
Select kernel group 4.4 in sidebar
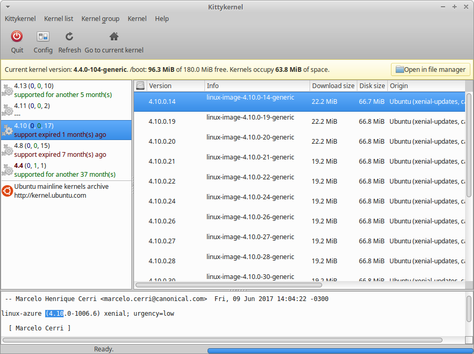tap(66, 170)
